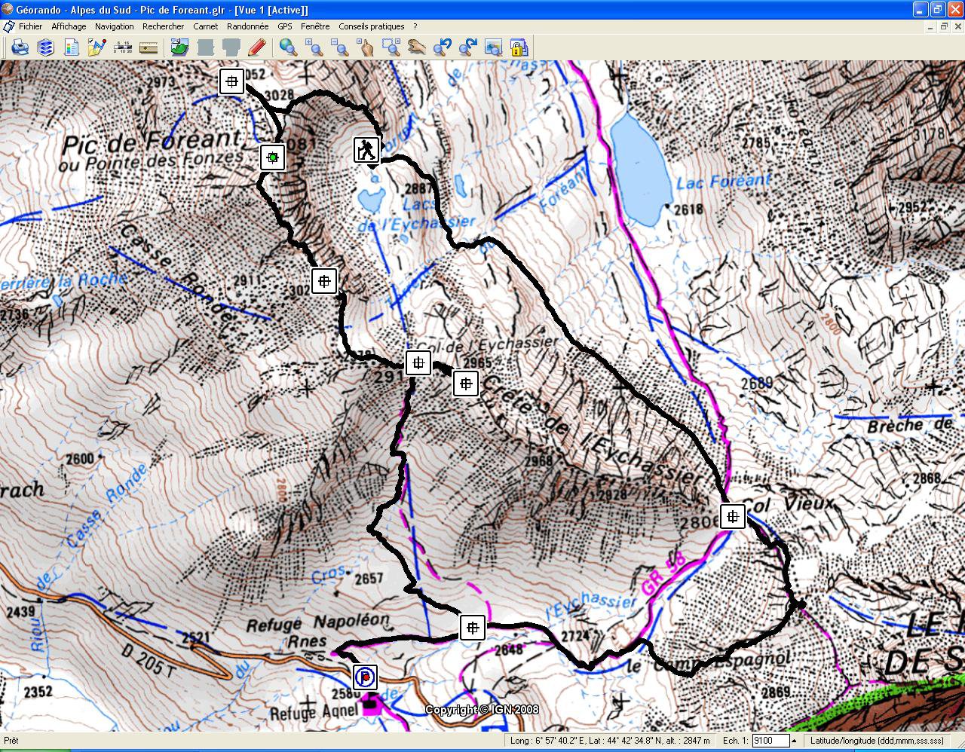Click the zoom in magnifier icon
The height and width of the screenshot is (752, 965).
point(314,48)
